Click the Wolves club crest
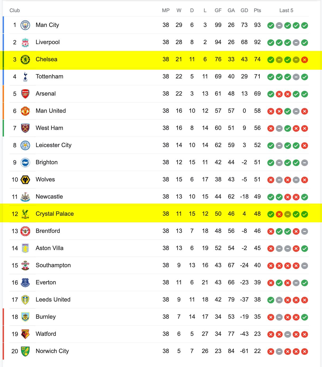 pyautogui.click(x=25, y=180)
